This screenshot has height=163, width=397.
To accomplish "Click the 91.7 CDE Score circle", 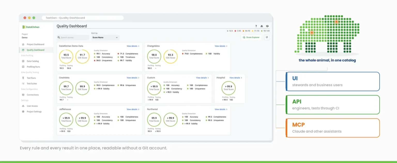I will tap(82, 56).
